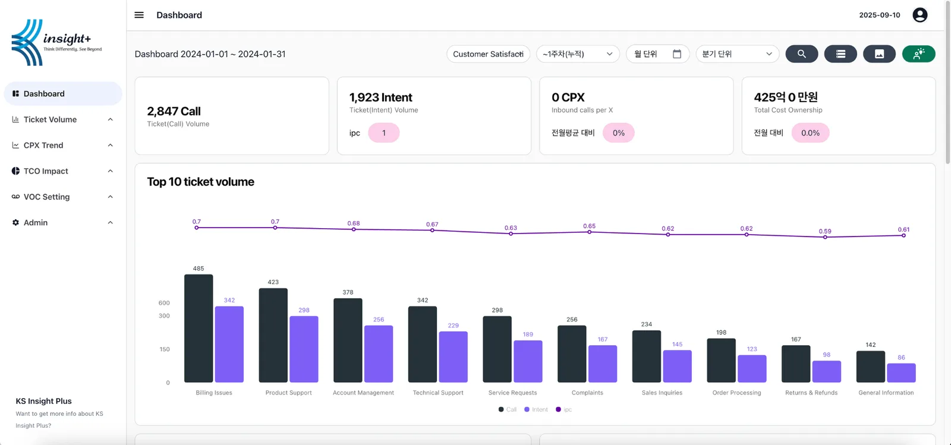
Task: Expand the TCO Impact chevron
Action: [x=110, y=171]
